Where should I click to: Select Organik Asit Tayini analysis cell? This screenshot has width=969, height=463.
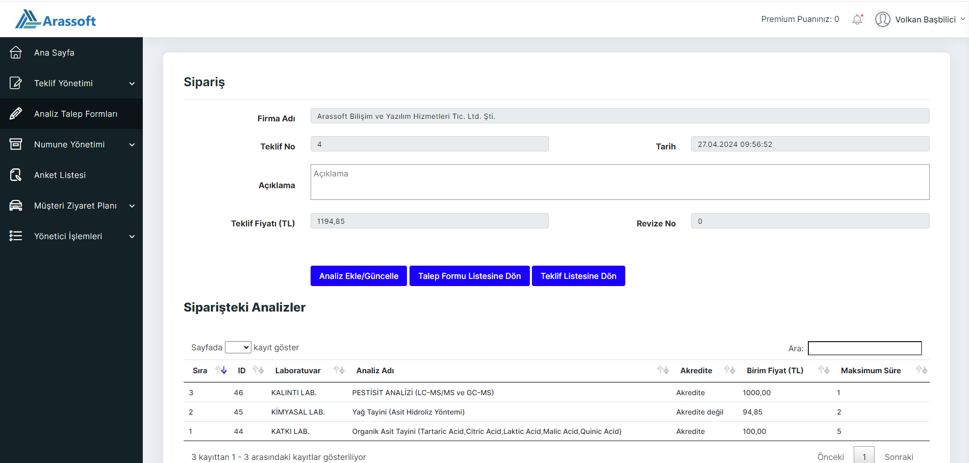[487, 431]
